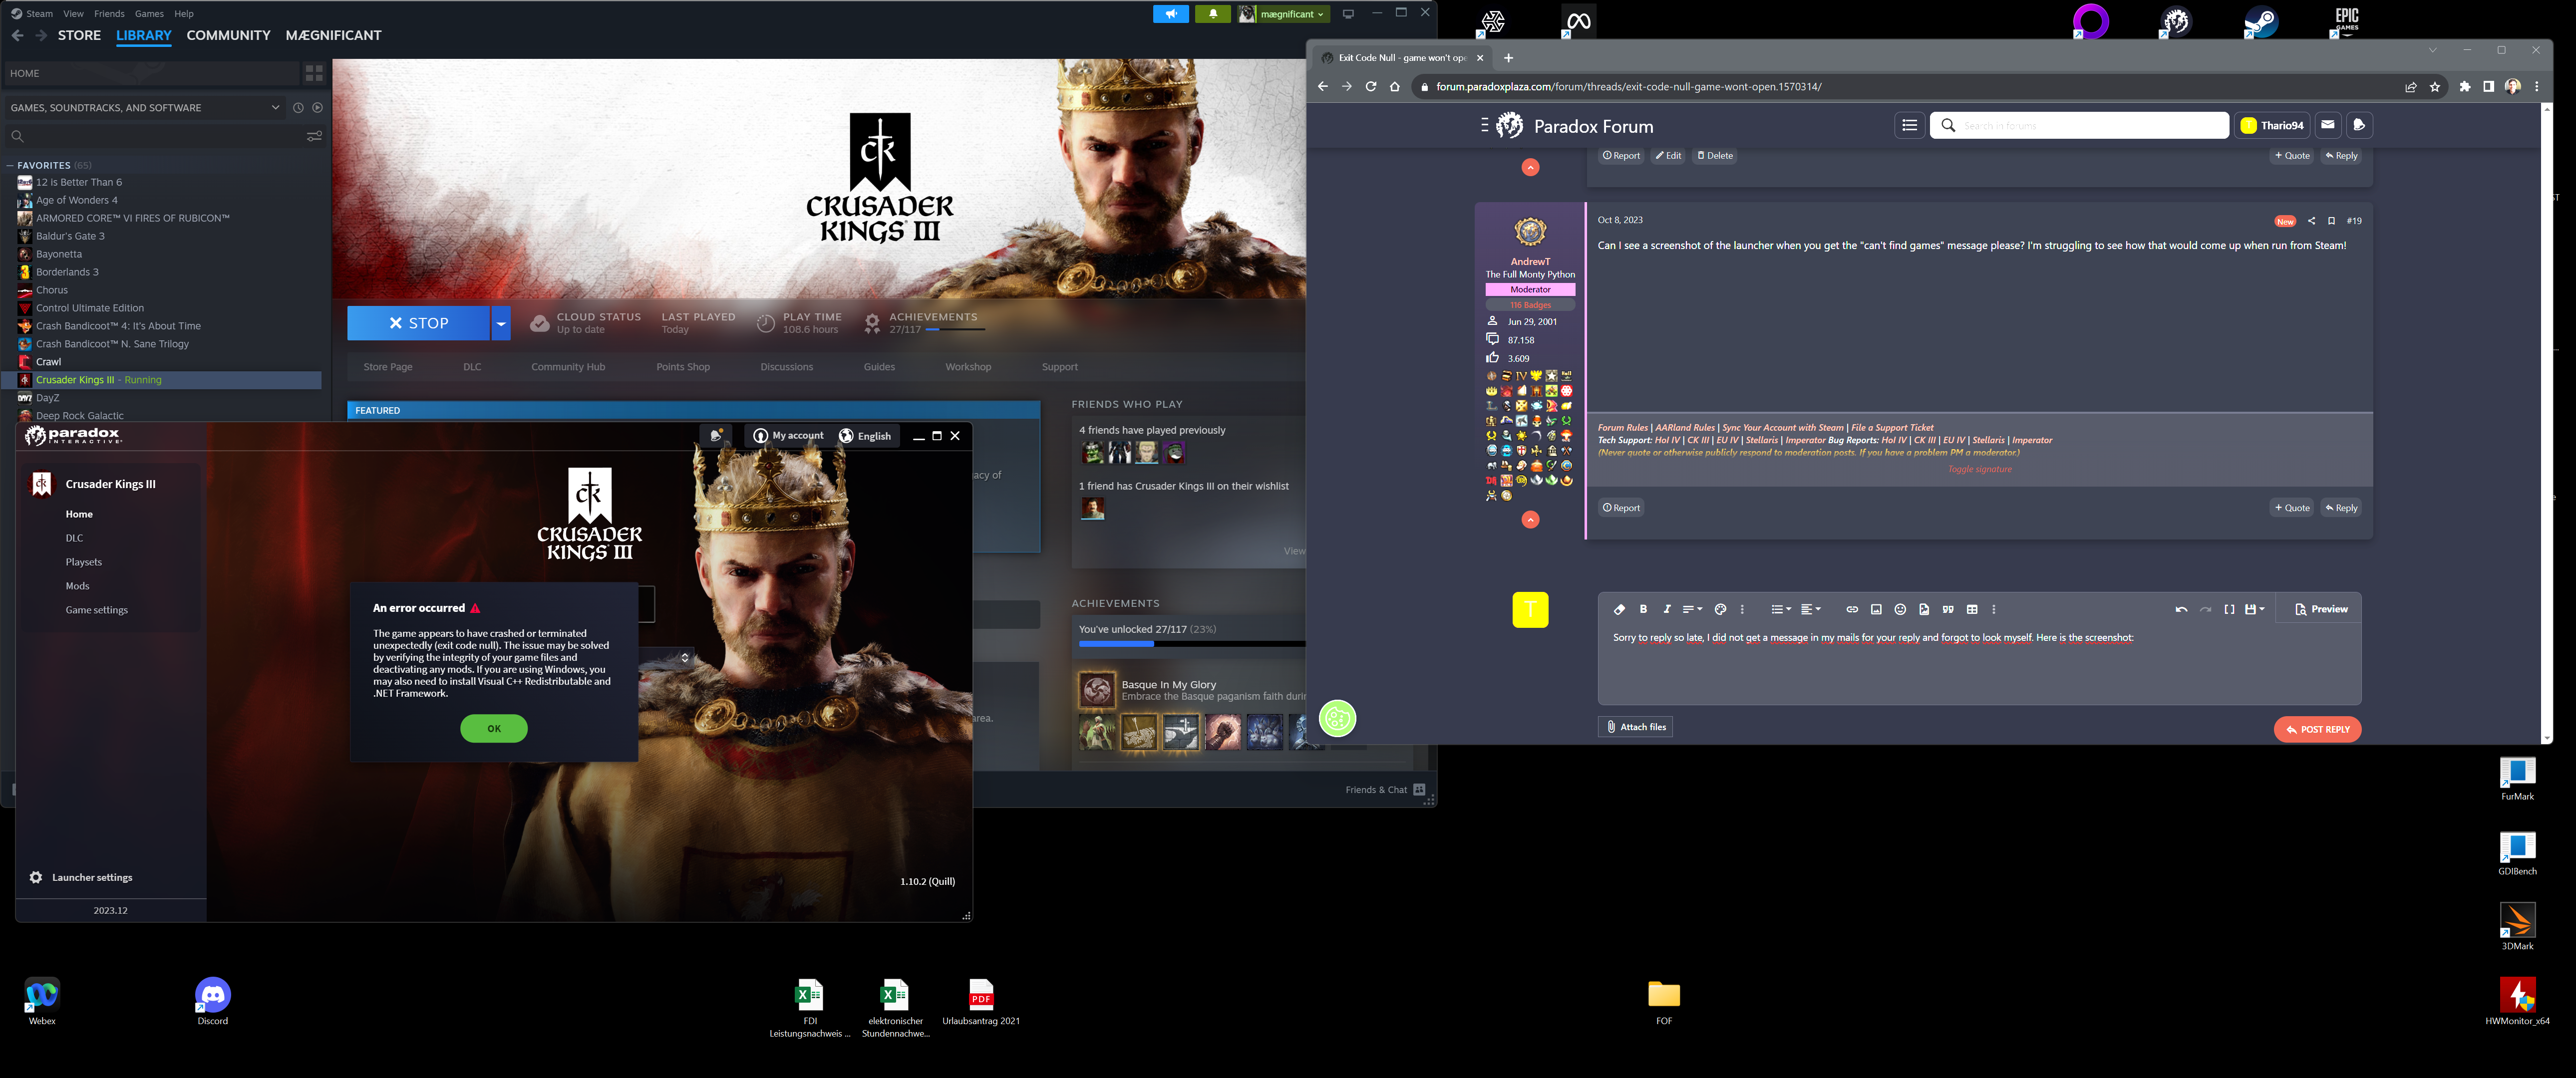2576x1078 pixels.
Task: Open advanced filters in Steam library search
Action: pos(314,136)
